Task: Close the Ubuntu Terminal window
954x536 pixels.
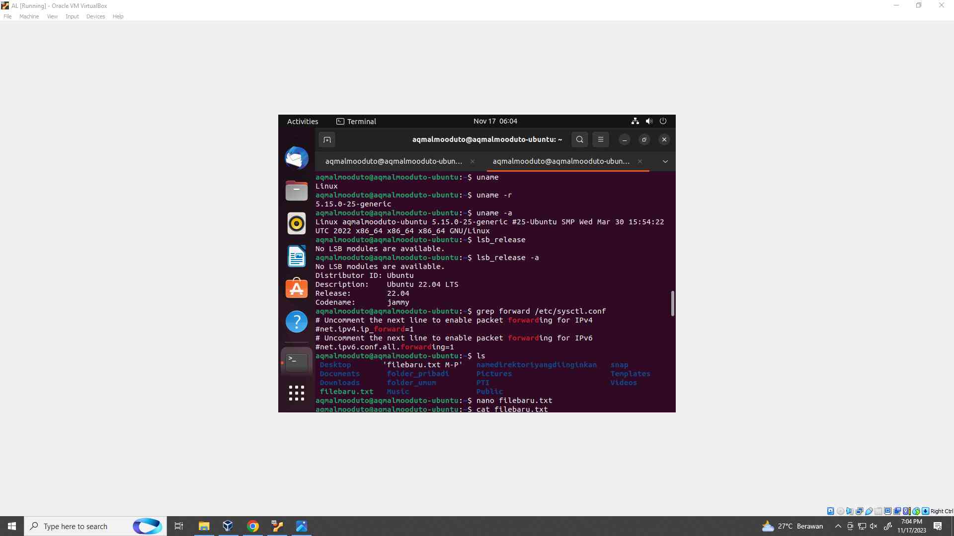Action: click(664, 139)
